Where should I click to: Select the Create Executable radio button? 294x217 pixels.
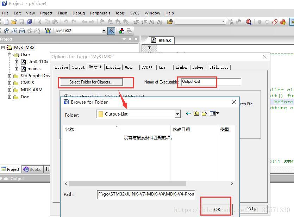point(66,96)
